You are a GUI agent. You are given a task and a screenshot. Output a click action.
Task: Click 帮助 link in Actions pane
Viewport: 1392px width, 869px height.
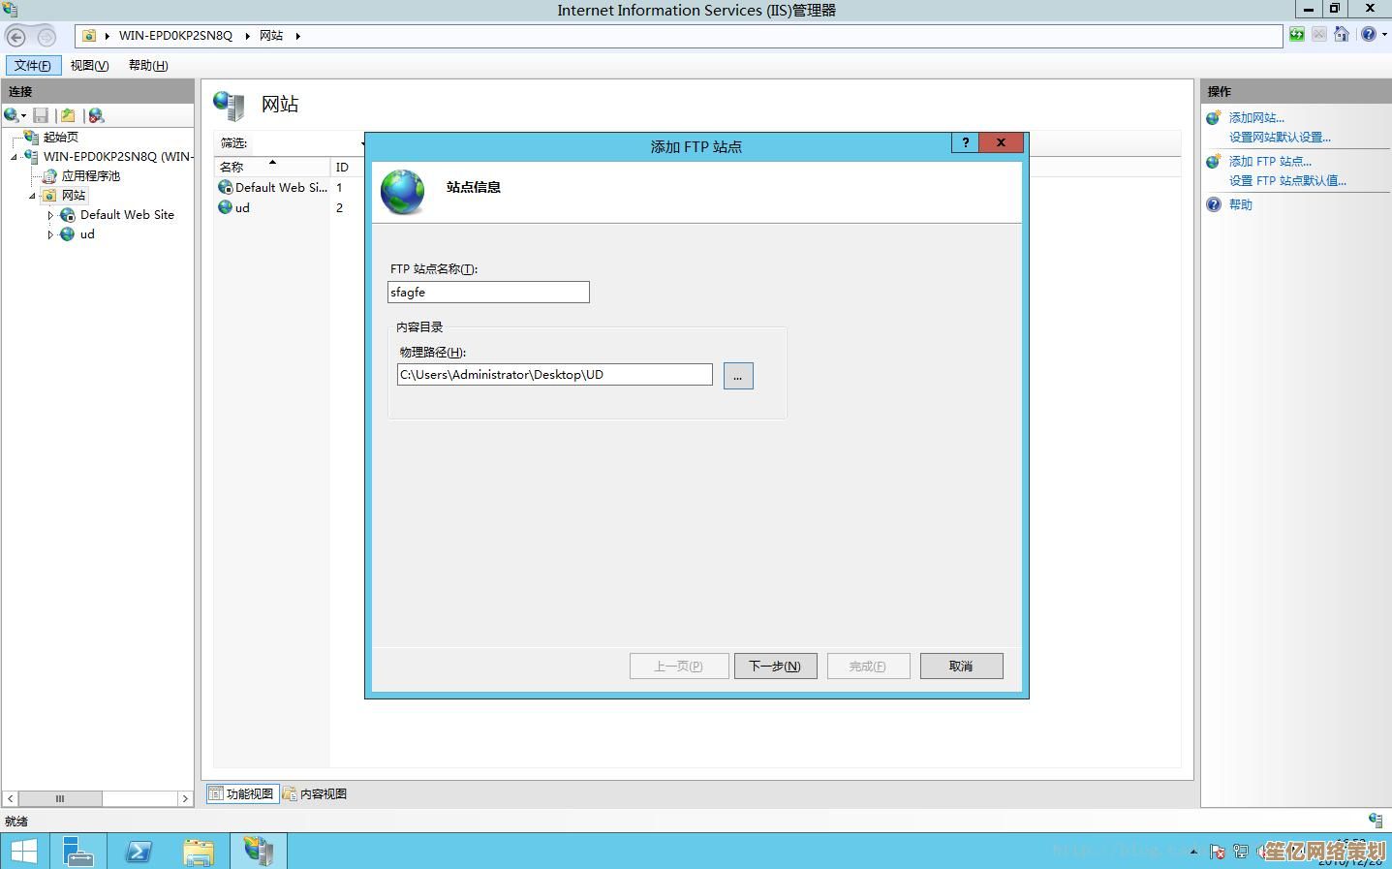pyautogui.click(x=1240, y=204)
